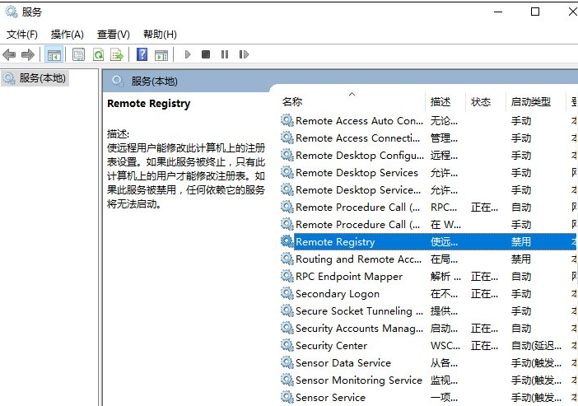The image size is (578, 406).
Task: Click gear icon of Remote Desktop Services row
Action: pos(287,172)
